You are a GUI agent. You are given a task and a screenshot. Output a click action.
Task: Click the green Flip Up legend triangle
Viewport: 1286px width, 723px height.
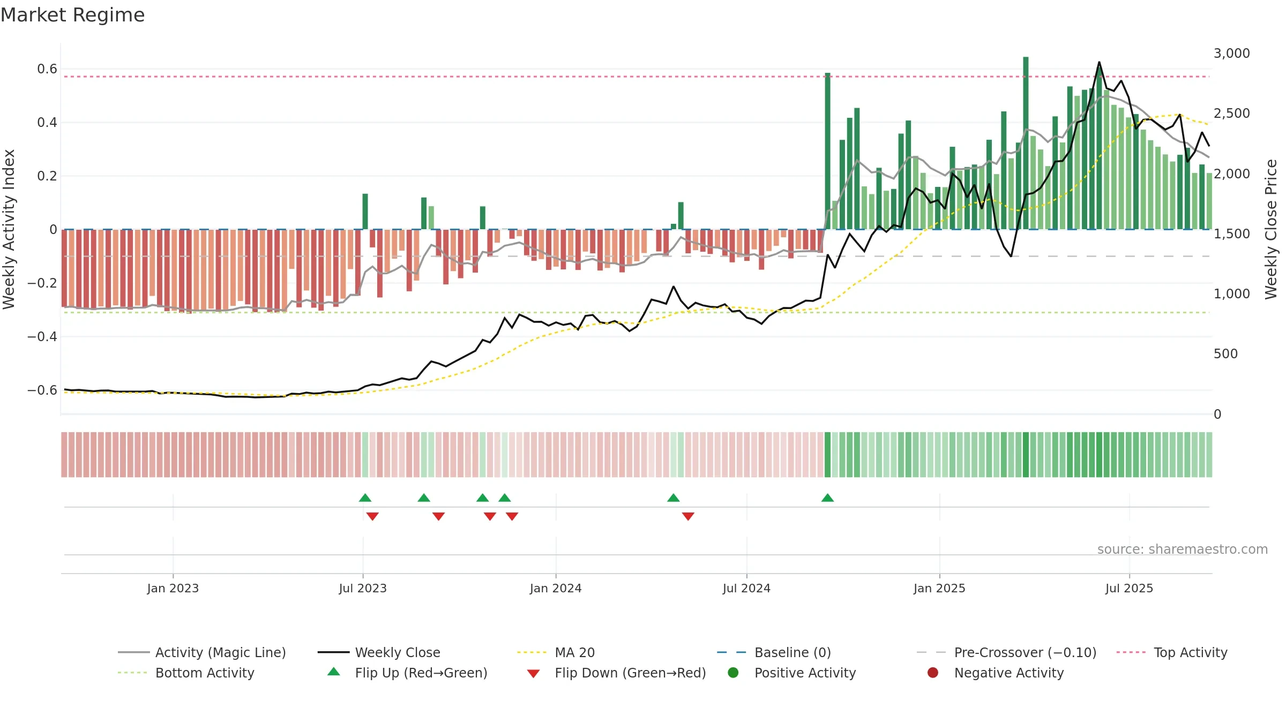point(334,672)
